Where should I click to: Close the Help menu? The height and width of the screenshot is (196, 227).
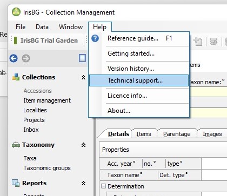click(x=99, y=27)
